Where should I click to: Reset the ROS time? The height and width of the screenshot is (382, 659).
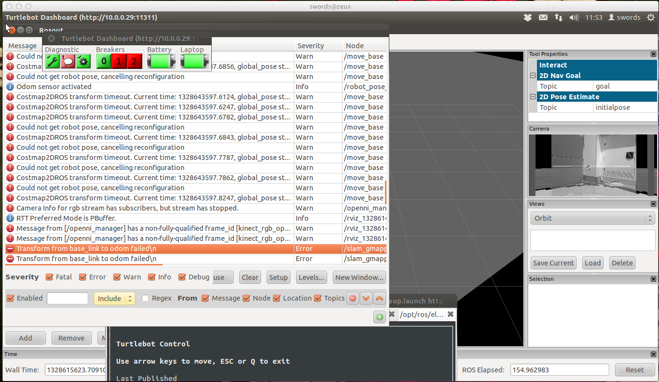(635, 370)
